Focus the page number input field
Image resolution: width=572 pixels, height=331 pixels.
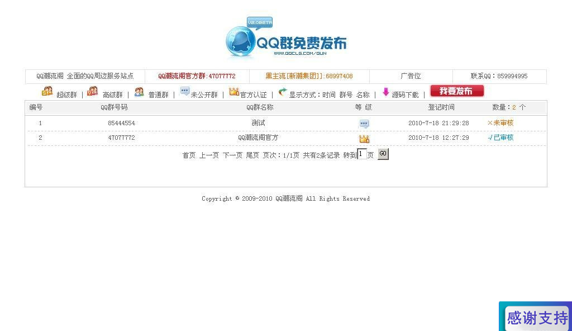coord(362,154)
